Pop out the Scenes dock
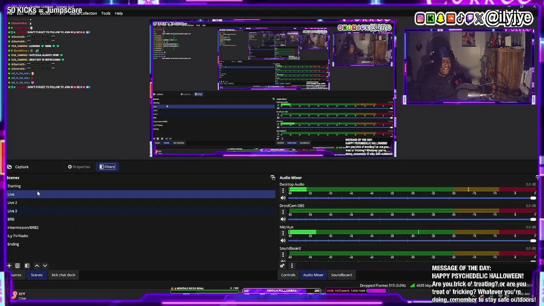Image resolution: width=544 pixels, height=306 pixels. coord(273,178)
